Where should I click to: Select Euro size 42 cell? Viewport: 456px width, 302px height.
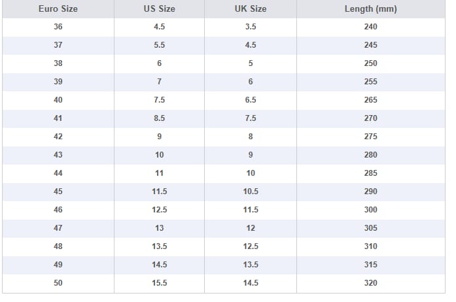58,137
